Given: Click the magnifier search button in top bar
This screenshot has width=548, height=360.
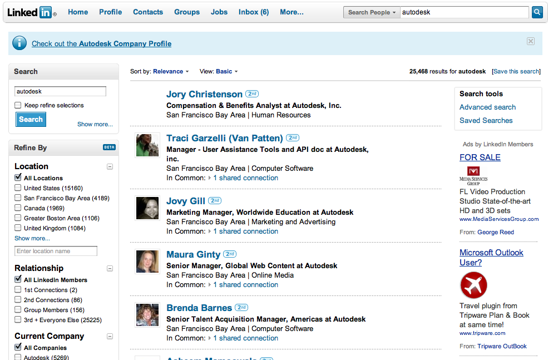Looking at the screenshot, I should pos(537,12).
